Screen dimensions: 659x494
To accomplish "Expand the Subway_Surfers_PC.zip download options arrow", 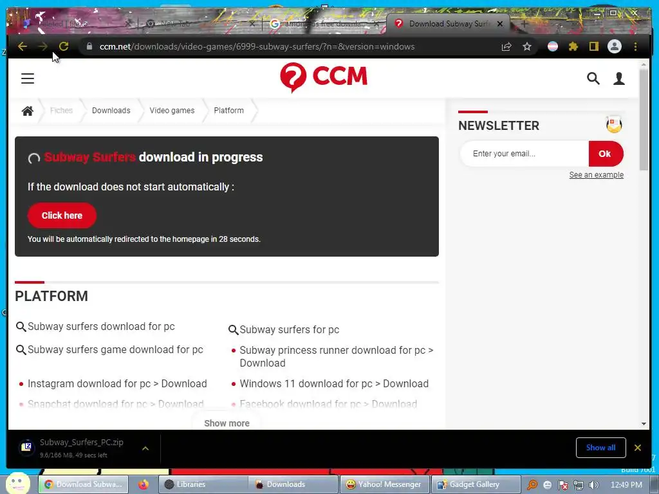I will click(x=145, y=448).
